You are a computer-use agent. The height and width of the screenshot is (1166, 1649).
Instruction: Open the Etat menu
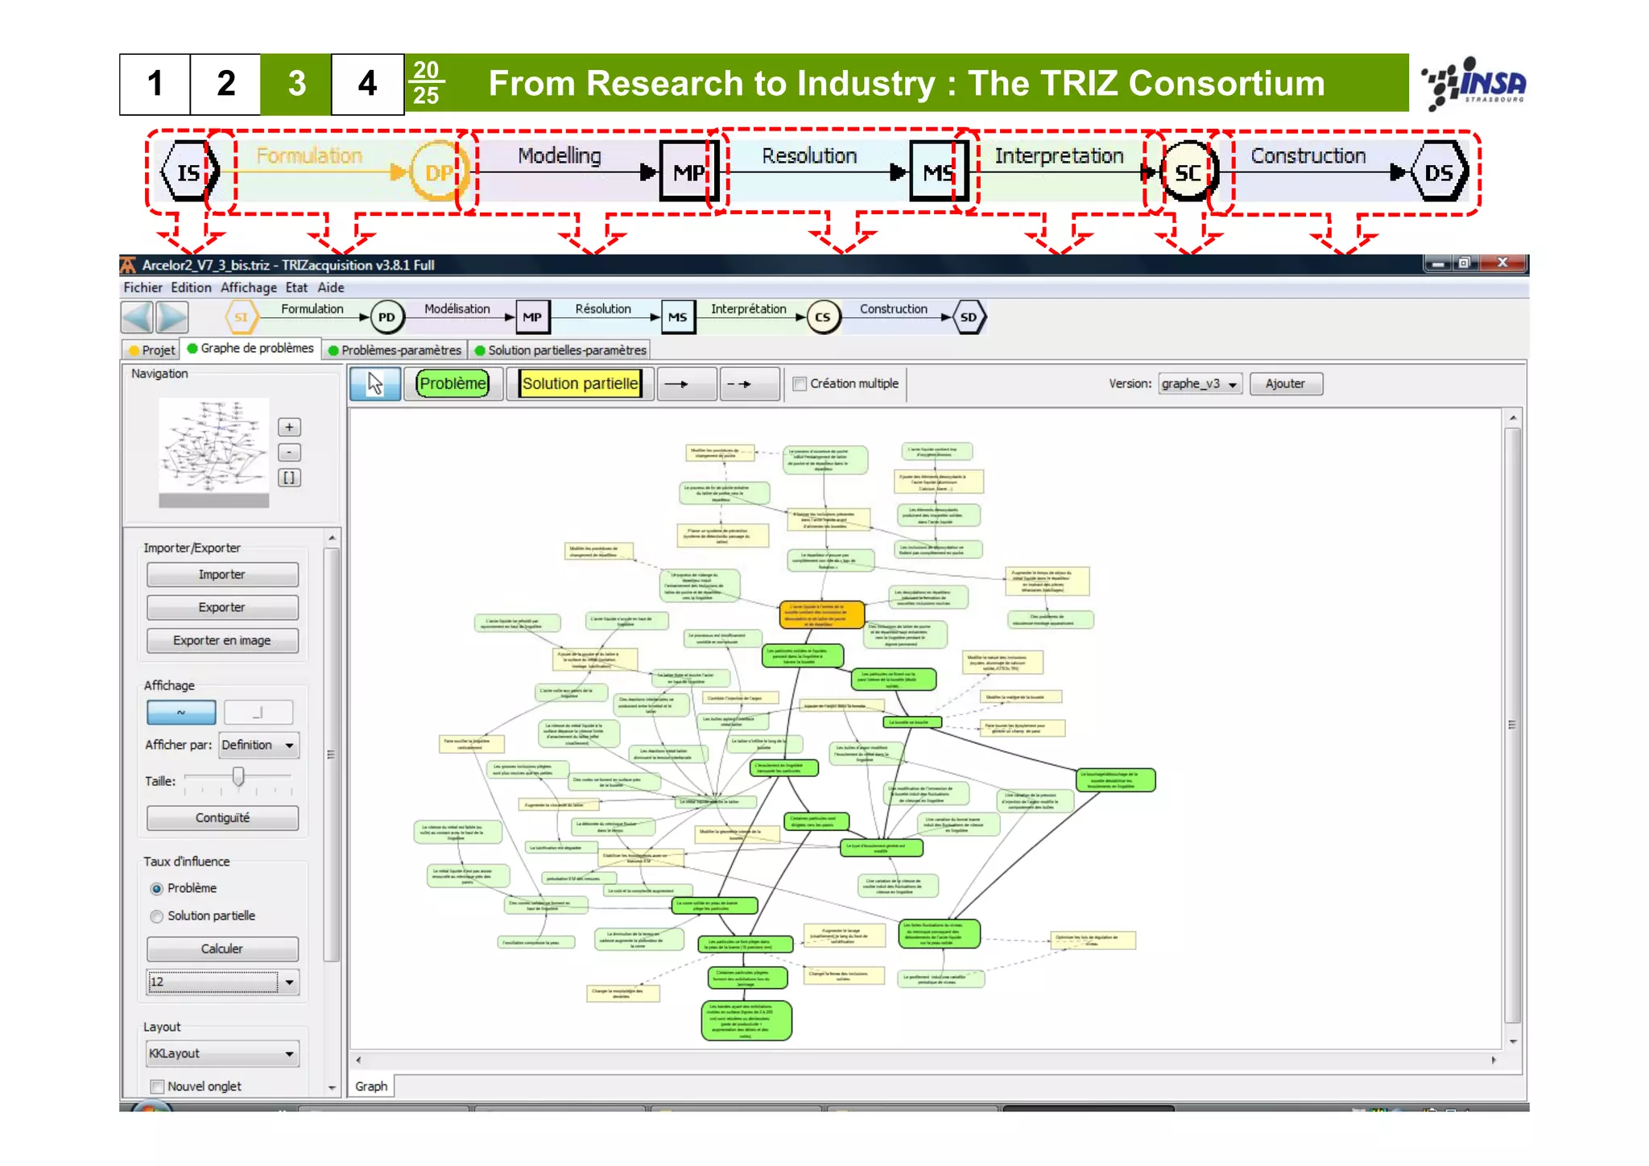(296, 287)
